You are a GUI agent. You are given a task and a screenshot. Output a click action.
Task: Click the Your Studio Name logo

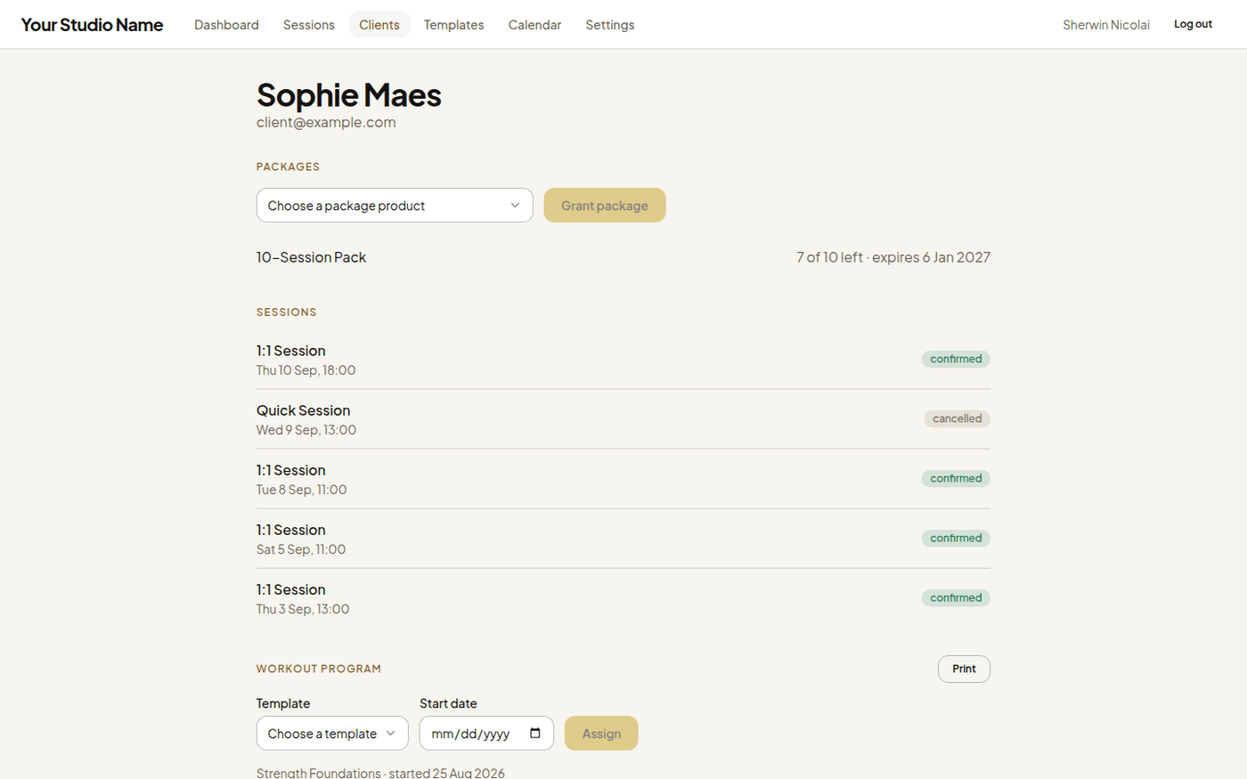pos(92,25)
